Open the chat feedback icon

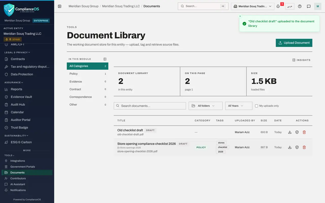click(x=309, y=6)
